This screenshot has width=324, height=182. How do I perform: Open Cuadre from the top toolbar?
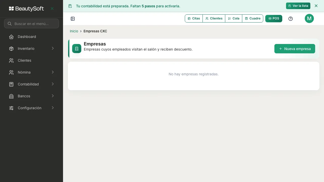(x=253, y=18)
